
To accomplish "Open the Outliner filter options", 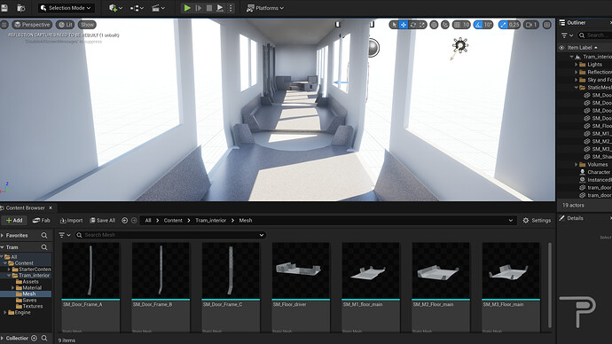I will (x=567, y=35).
